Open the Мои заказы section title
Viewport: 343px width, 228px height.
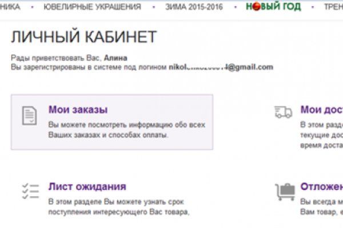pos(78,110)
